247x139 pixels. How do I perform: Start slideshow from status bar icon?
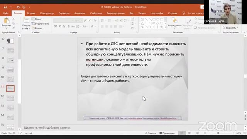(205, 133)
